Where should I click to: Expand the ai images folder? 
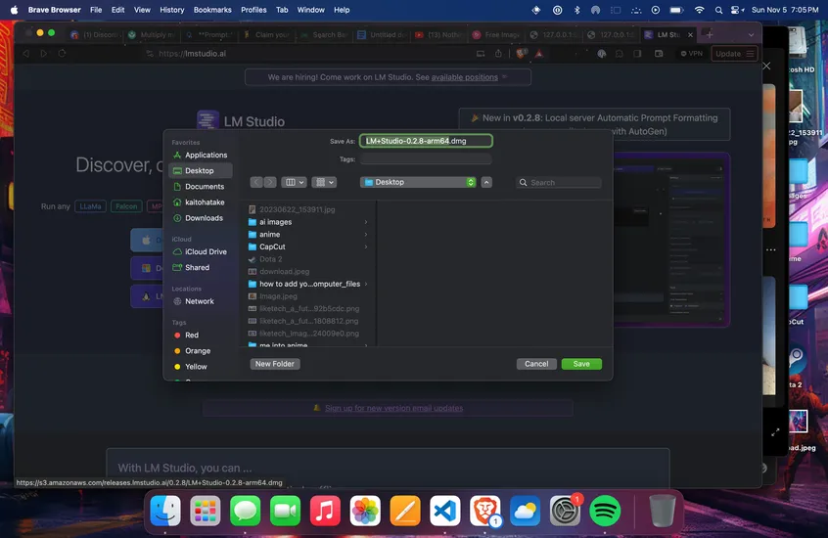[x=275, y=222]
